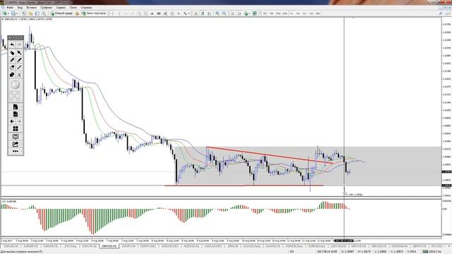
Task: Select the shapes tool
Action: (12, 75)
